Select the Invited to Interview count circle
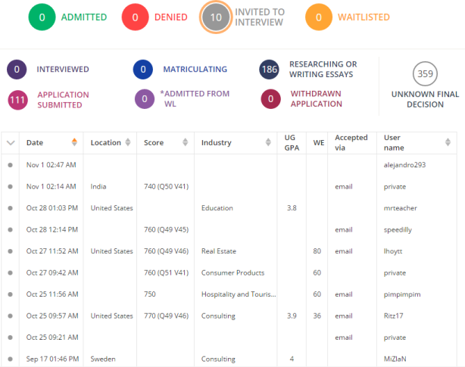This screenshot has width=465, height=367. 217,17
